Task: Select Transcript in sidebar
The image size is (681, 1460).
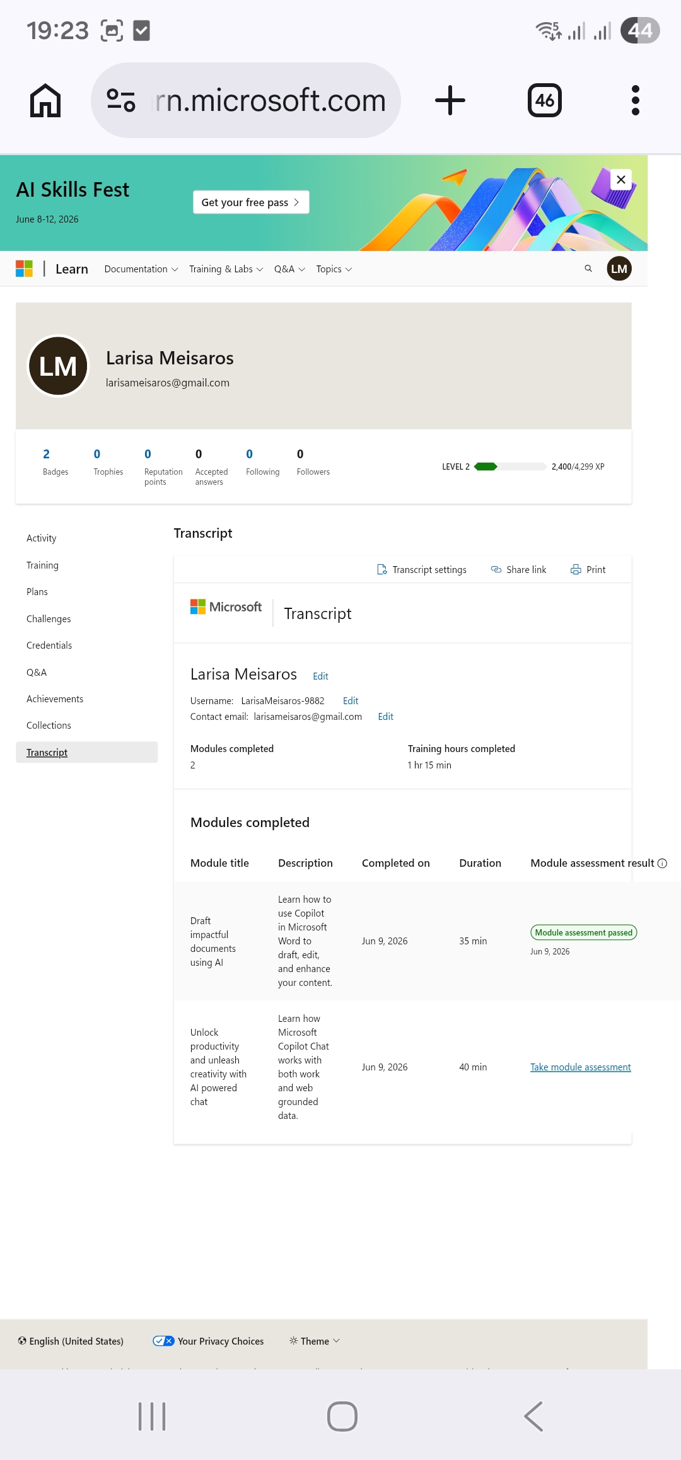Action: [87, 752]
